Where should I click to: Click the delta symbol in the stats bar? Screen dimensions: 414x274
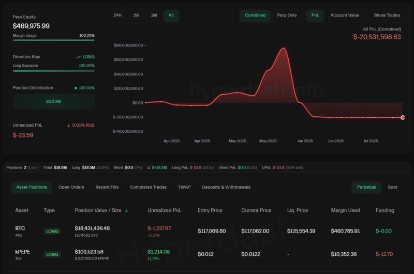click(x=150, y=168)
